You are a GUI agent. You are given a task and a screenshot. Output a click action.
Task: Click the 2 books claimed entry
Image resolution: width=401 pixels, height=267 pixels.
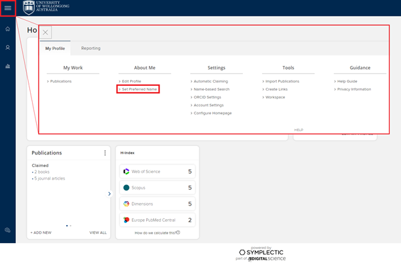41,172
